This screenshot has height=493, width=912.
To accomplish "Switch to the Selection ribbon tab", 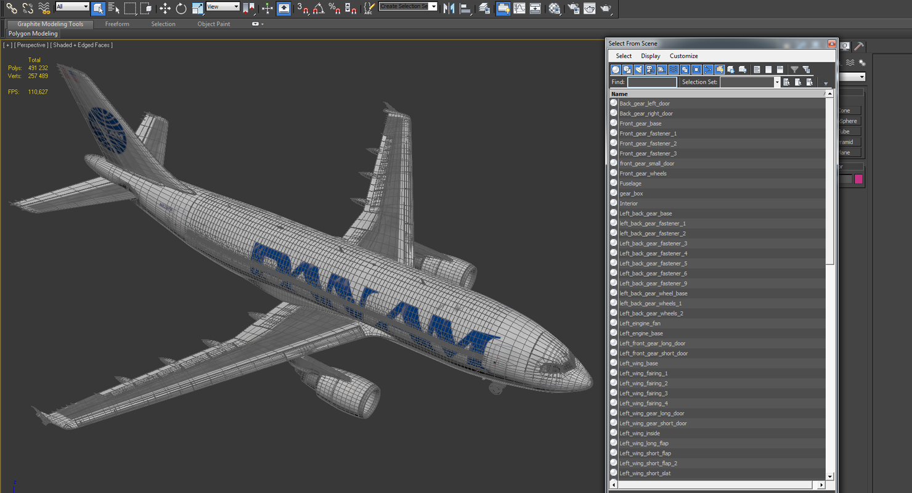I will [163, 24].
